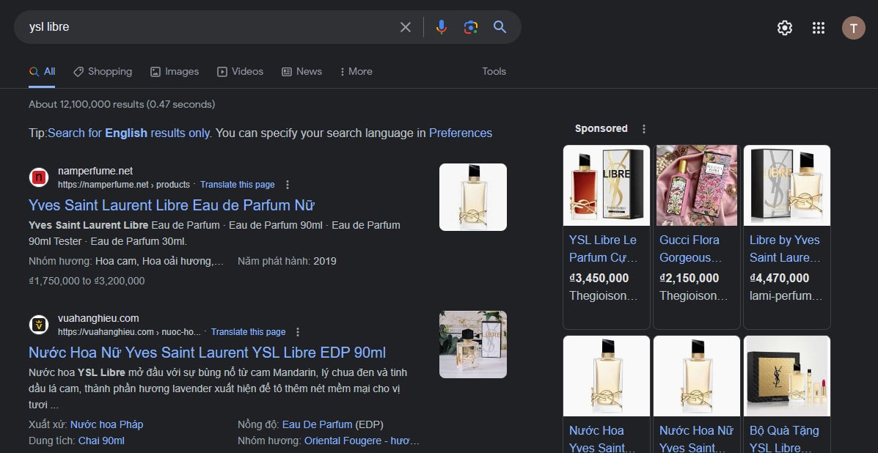The image size is (878, 453).
Task: Open namperfume.net result thumbnail
Action: [x=472, y=197]
